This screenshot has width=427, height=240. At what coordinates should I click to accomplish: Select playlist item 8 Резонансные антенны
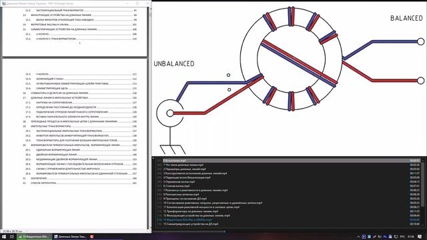coord(289,194)
